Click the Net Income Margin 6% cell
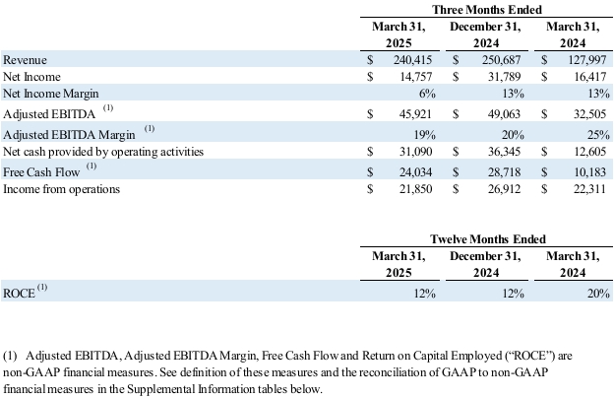 tap(426, 94)
